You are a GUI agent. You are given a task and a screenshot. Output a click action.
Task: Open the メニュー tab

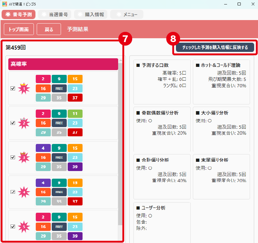click(127, 14)
